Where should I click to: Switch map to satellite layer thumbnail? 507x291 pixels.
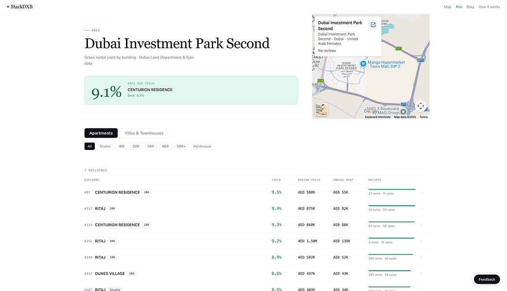click(x=321, y=110)
